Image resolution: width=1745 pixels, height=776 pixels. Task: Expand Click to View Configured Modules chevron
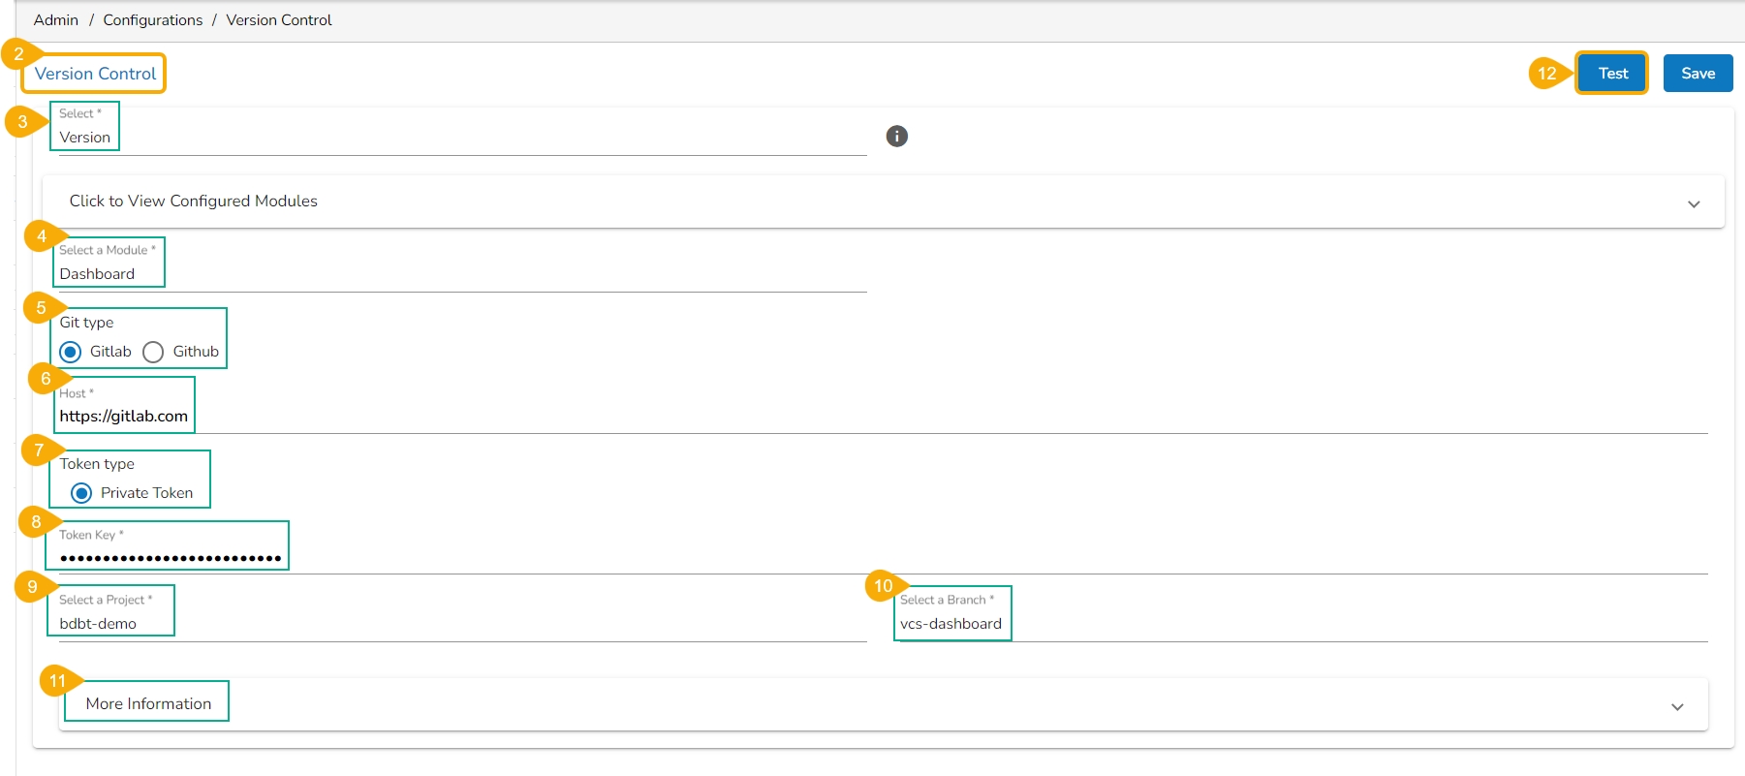pos(1694,204)
